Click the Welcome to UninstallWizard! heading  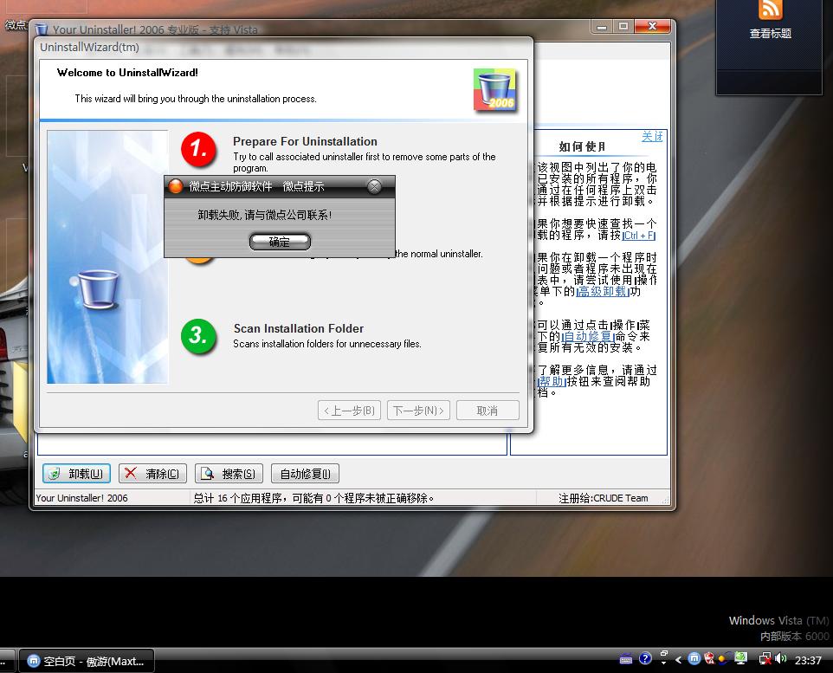coord(127,73)
